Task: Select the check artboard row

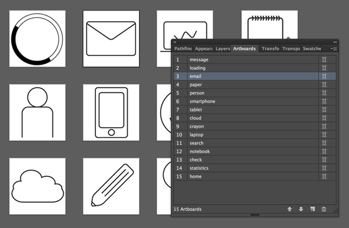Action: (255, 159)
